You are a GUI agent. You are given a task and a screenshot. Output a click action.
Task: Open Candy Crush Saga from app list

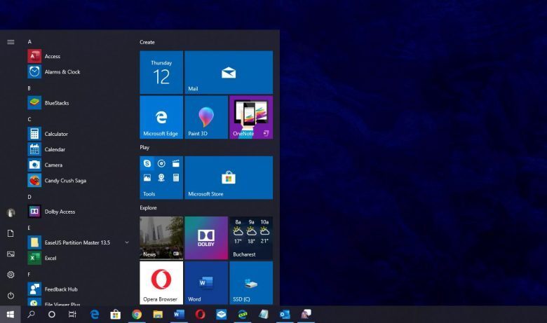coord(65,181)
